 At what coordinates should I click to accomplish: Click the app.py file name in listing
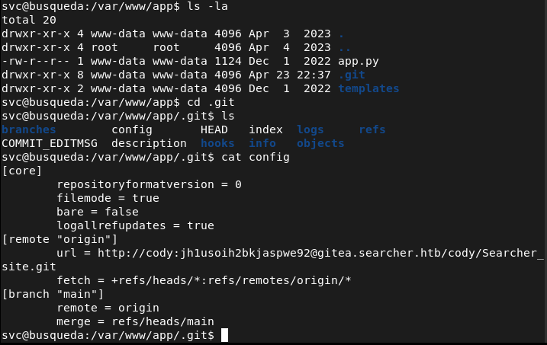click(x=359, y=62)
